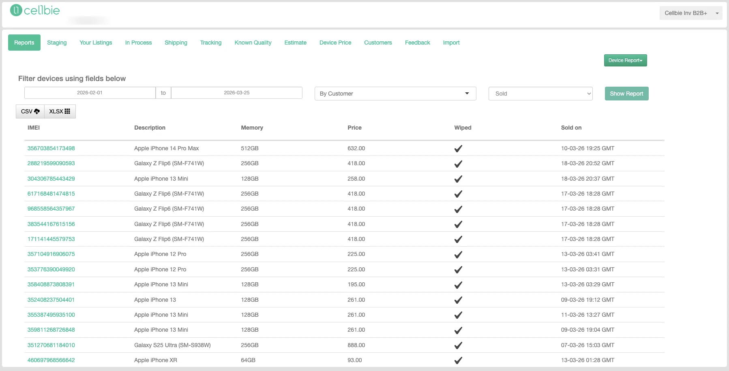Open IMEI 356703854173498 link
Image resolution: width=729 pixels, height=371 pixels.
[51, 148]
